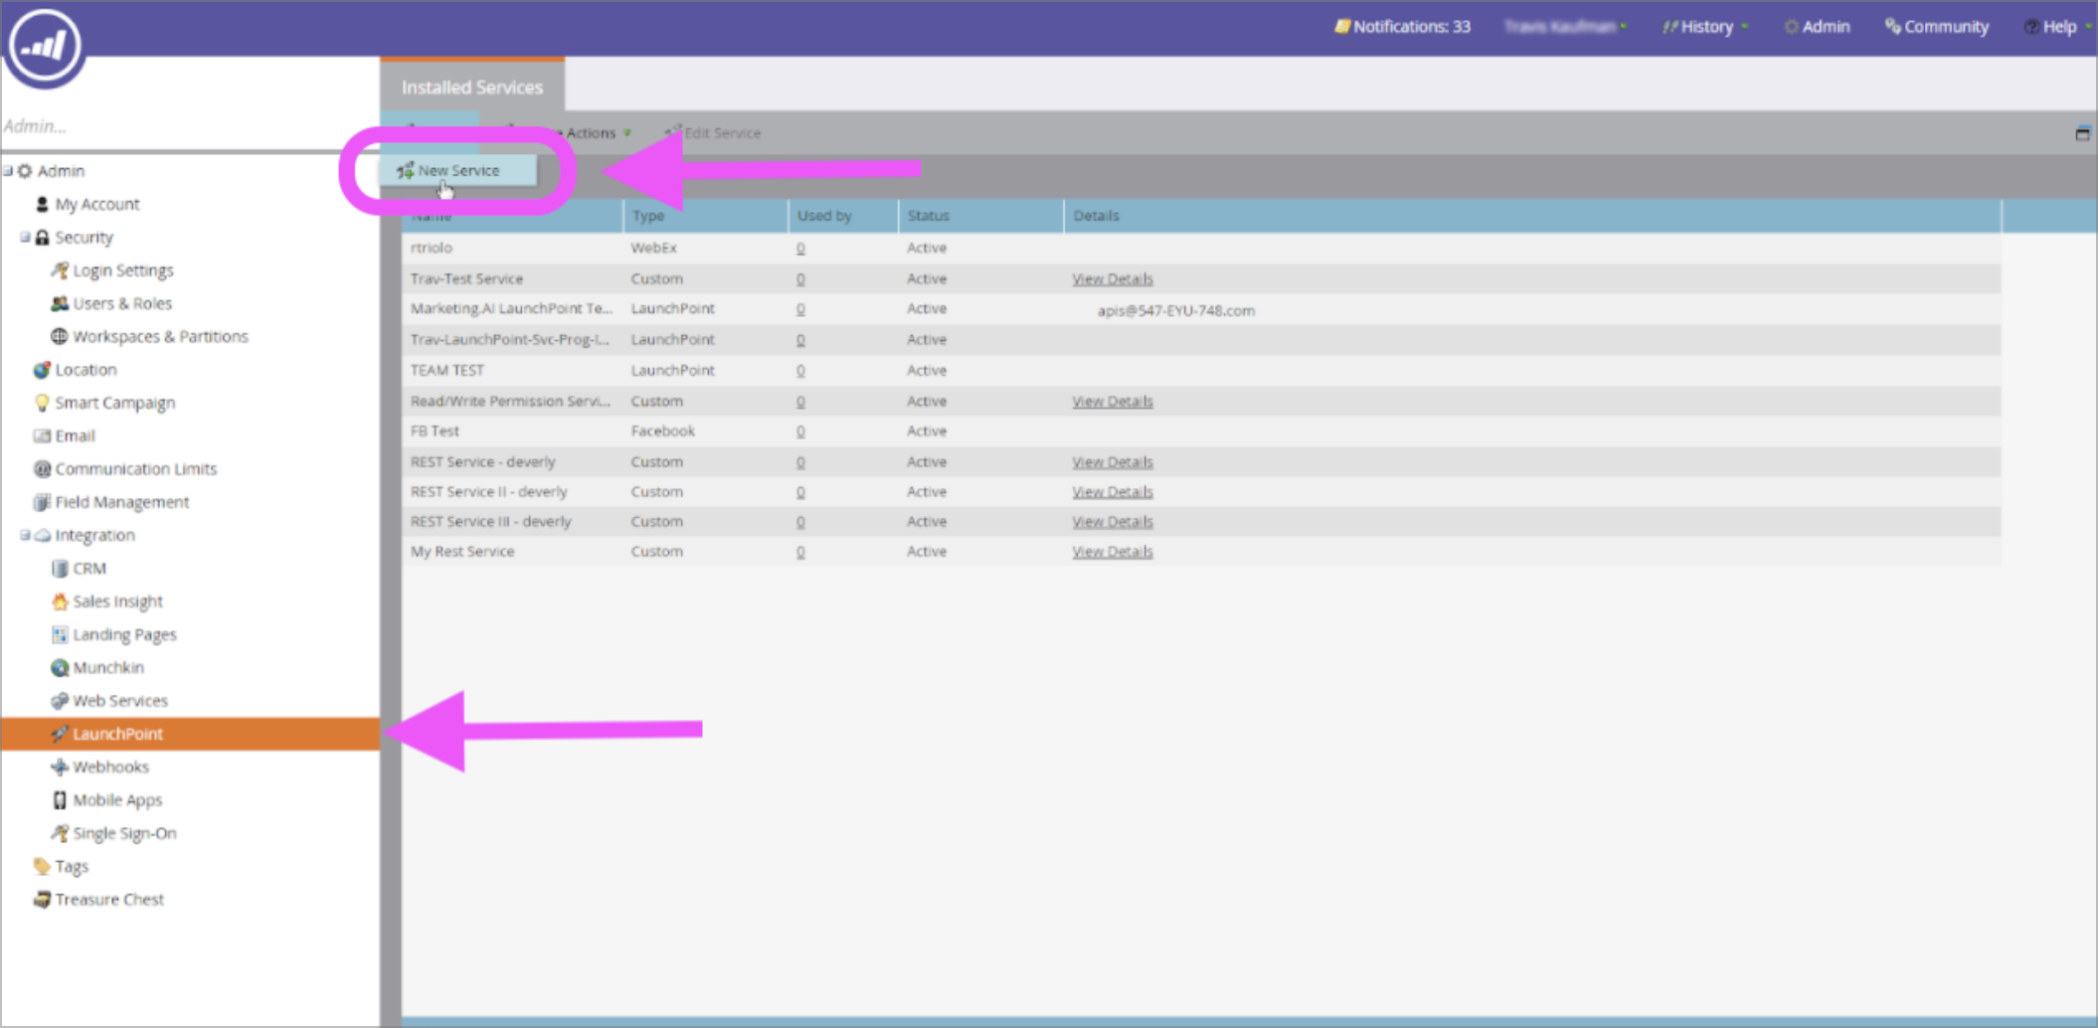Click the Field Management icon
2098x1028 pixels.
[42, 502]
